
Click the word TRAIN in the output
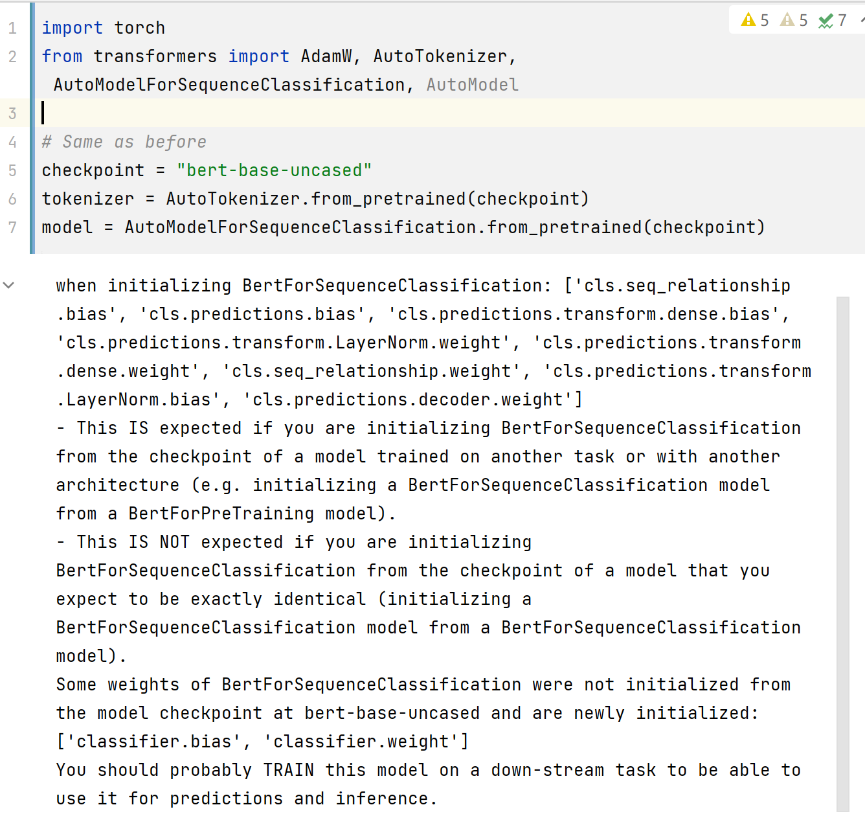[x=289, y=770]
